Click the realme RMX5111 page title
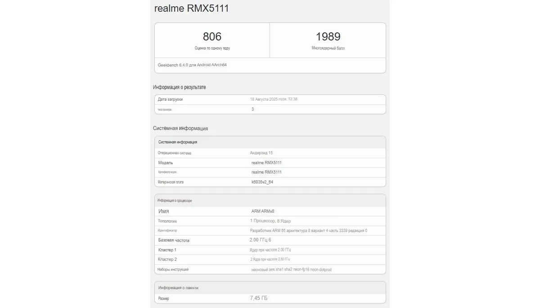540x308 pixels. click(x=191, y=8)
